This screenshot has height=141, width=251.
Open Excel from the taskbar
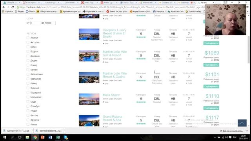pos(58,137)
